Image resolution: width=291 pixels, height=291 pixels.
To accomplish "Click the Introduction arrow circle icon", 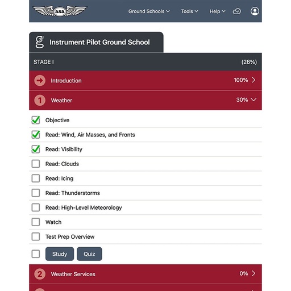I will point(40,81).
